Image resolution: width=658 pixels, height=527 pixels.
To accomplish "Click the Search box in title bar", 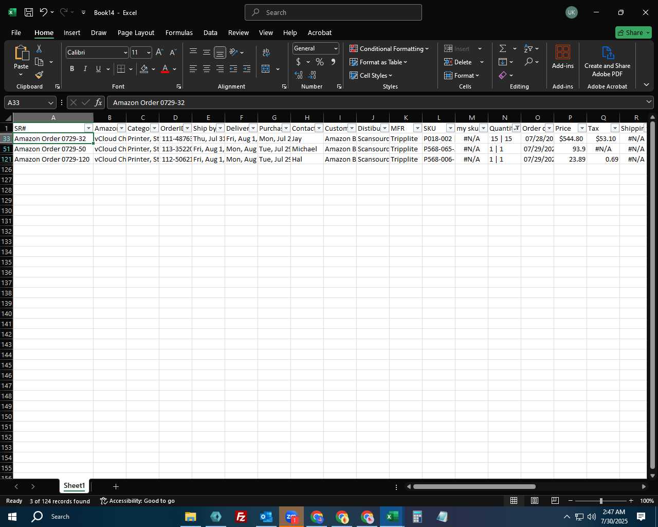I will point(333,12).
